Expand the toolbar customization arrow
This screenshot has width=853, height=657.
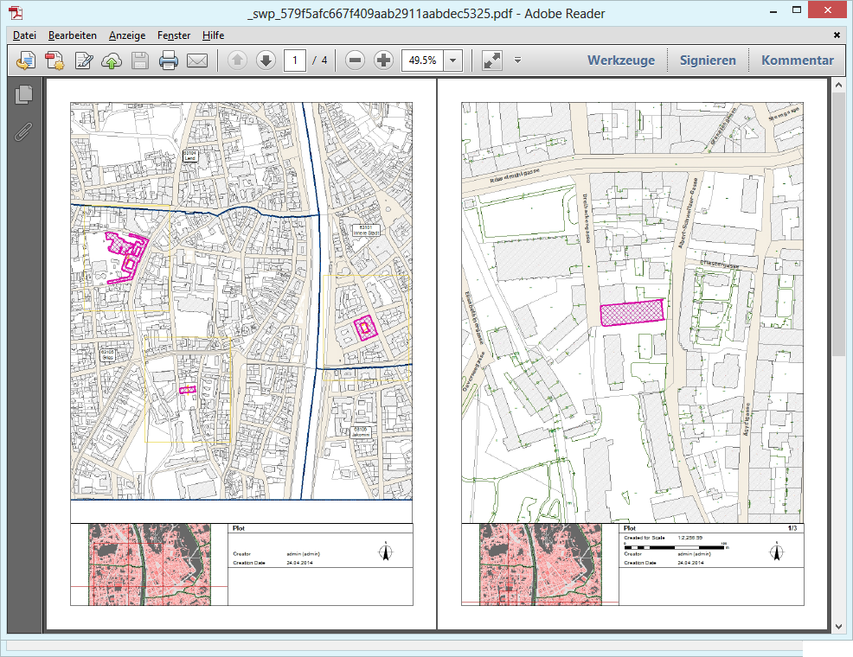pyautogui.click(x=517, y=61)
